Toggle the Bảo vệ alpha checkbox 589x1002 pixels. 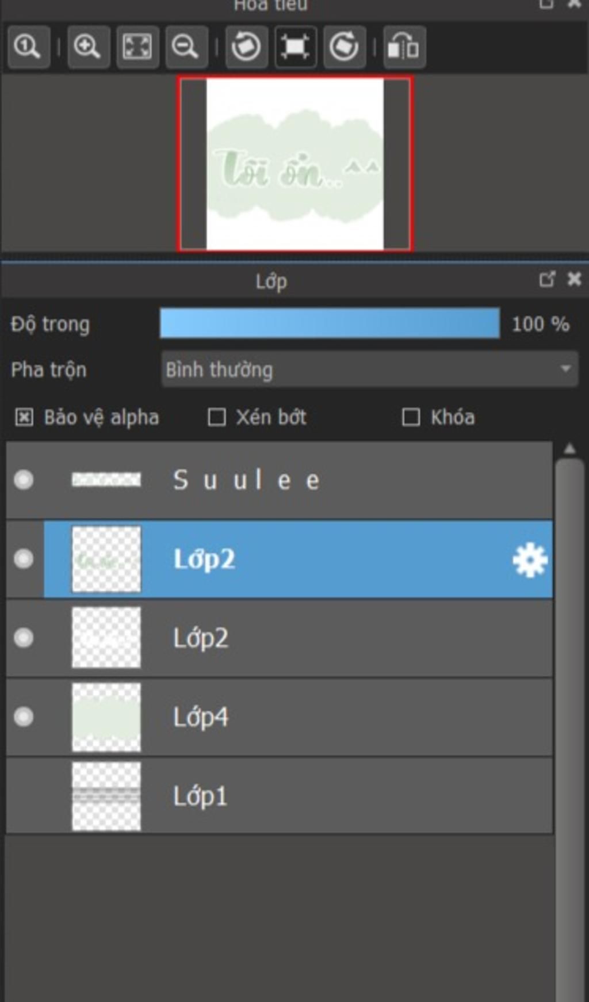click(24, 417)
